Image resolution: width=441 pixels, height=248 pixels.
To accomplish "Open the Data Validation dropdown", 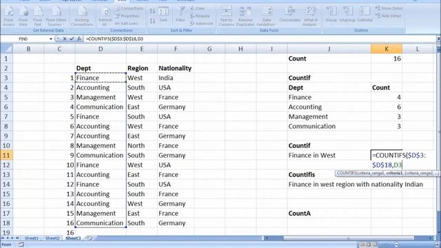I will click(267, 17).
